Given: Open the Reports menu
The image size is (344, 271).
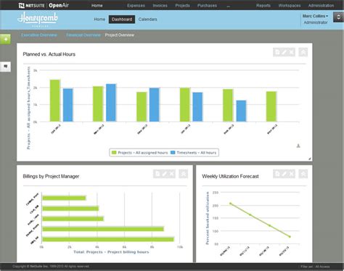Looking at the screenshot, I should click(x=263, y=5).
